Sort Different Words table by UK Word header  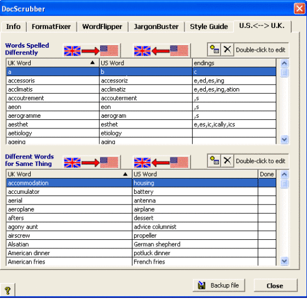tap(69, 174)
